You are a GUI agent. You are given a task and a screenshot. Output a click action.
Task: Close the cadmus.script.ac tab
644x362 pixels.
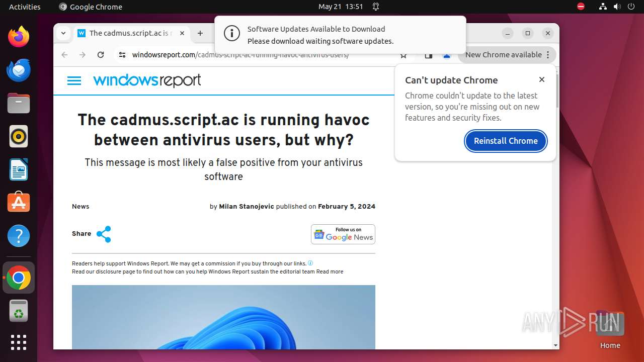coord(182,33)
